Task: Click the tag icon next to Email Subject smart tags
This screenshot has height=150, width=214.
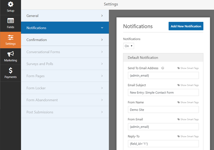Action: point(179,85)
